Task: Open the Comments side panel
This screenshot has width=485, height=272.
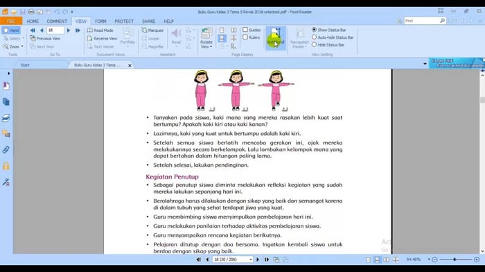Action: click(6, 134)
